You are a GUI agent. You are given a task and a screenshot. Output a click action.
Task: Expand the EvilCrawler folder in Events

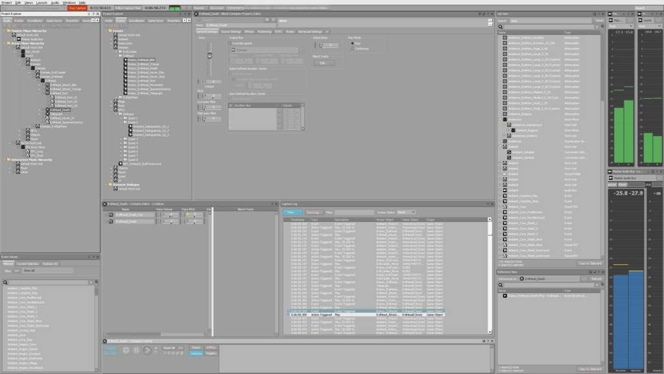point(115,52)
